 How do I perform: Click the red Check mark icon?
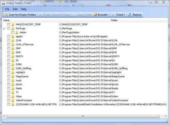pos(113,15)
